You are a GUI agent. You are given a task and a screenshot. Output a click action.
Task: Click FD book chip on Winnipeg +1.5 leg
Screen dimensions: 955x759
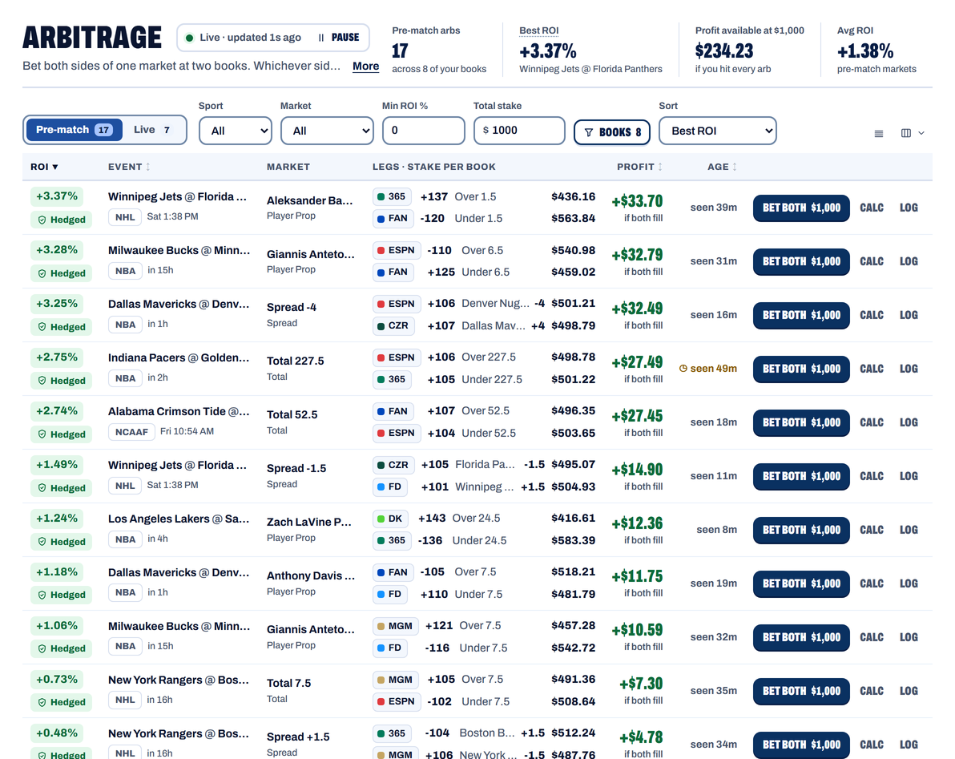click(x=390, y=486)
